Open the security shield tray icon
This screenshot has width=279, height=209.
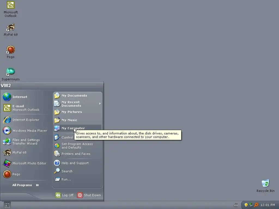click(246, 205)
